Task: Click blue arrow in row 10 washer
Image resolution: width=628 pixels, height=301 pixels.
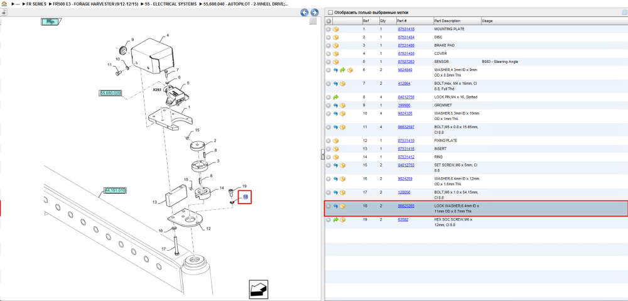Action: [x=335, y=114]
